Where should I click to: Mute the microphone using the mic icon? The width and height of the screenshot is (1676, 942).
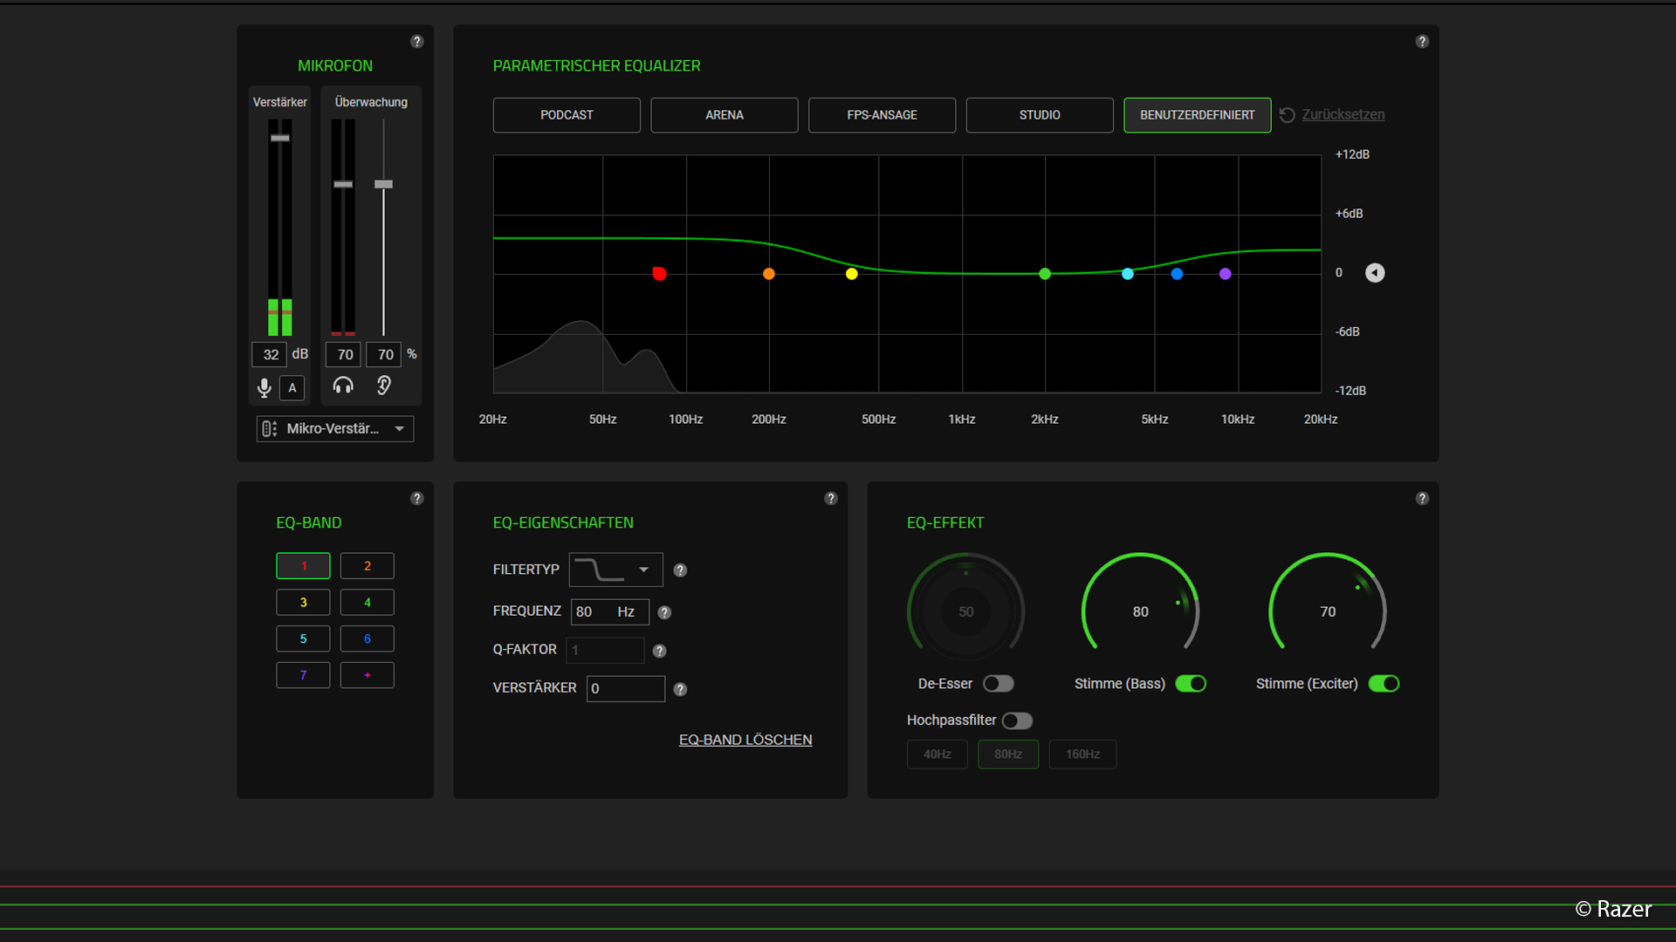click(x=264, y=387)
